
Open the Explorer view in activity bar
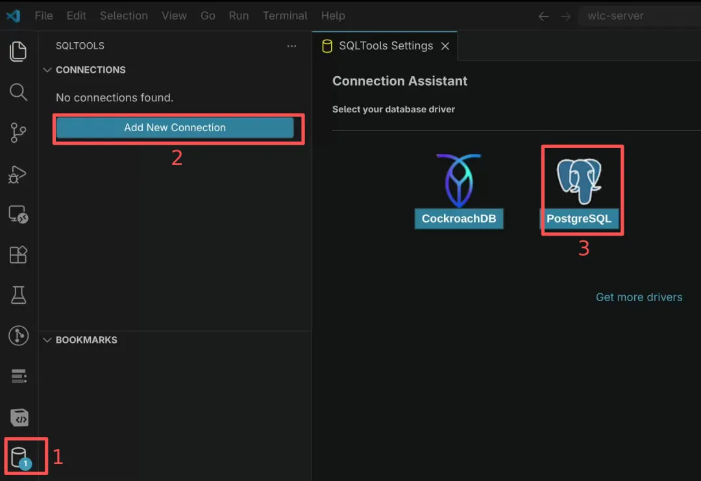click(x=18, y=51)
